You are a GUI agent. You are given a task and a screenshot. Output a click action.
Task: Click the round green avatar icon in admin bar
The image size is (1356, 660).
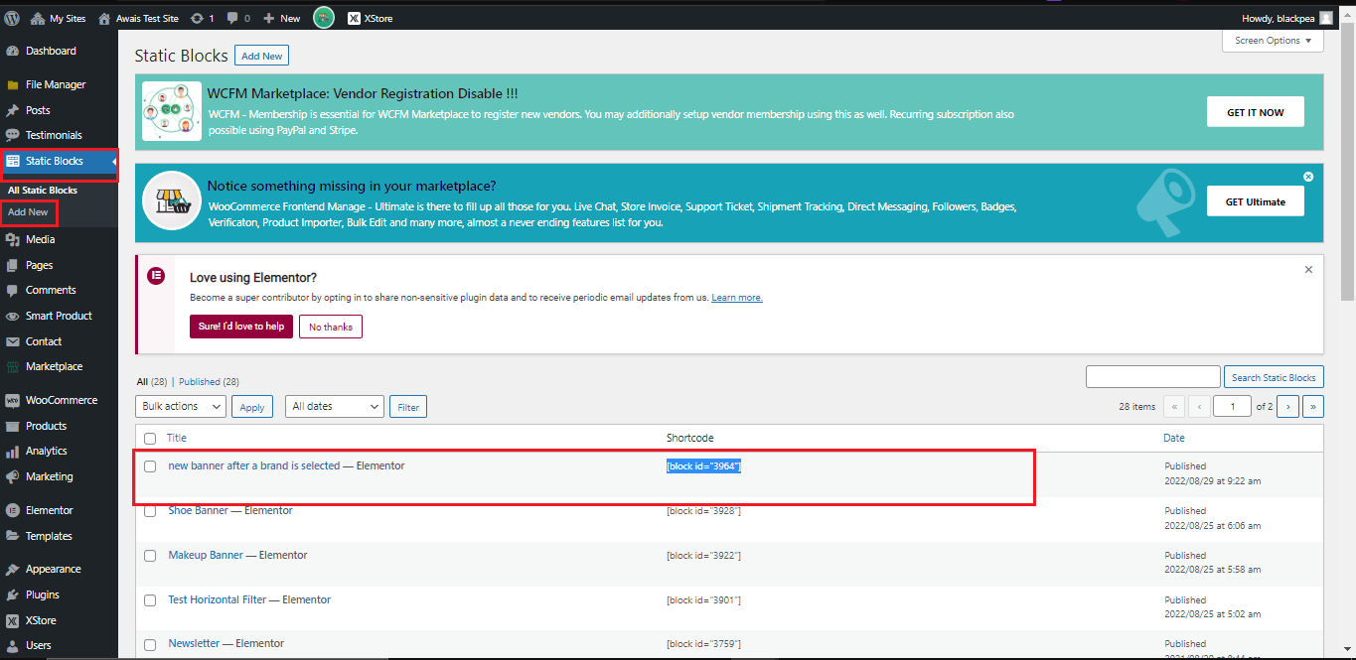324,18
